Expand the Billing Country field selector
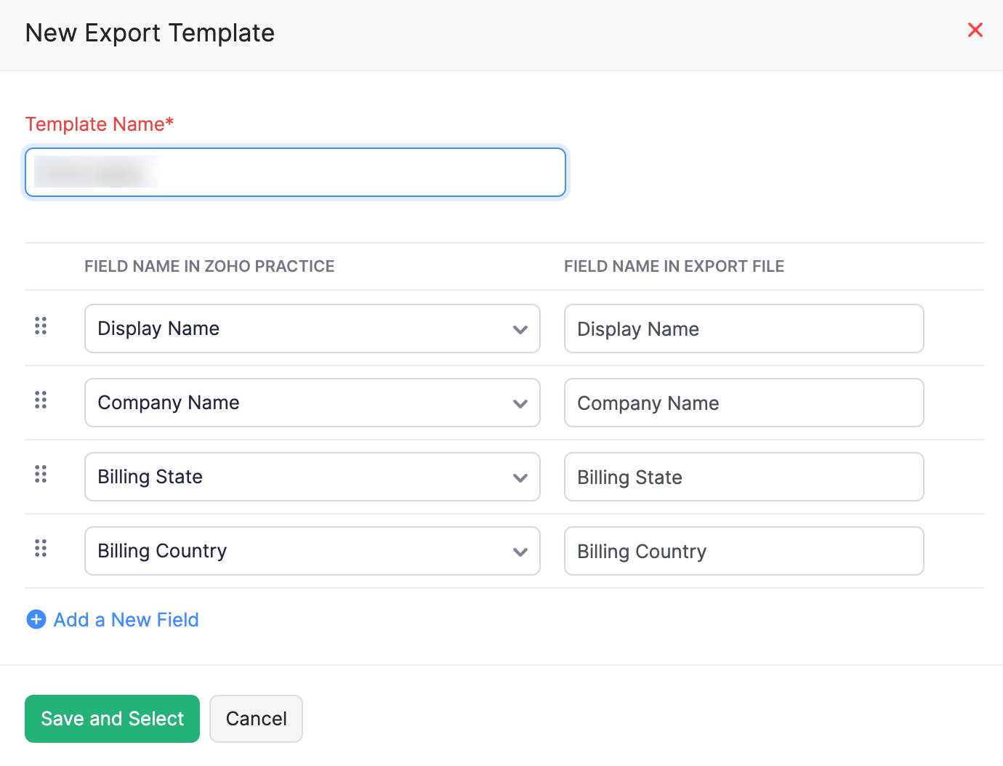This screenshot has width=1003, height=766. (520, 551)
